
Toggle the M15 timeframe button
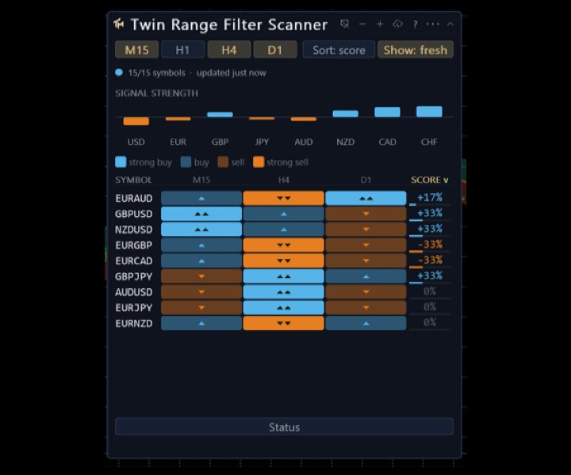coord(136,49)
